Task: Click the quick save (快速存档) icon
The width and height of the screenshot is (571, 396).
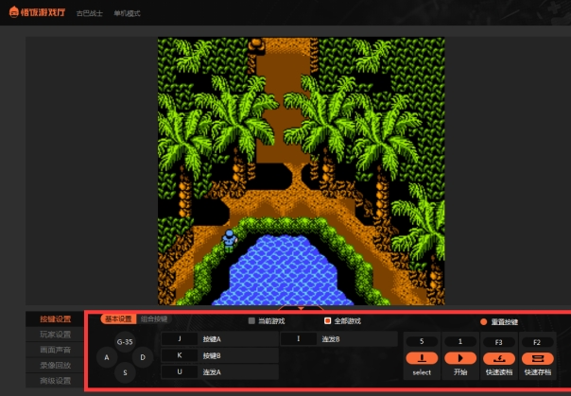Action: [537, 358]
